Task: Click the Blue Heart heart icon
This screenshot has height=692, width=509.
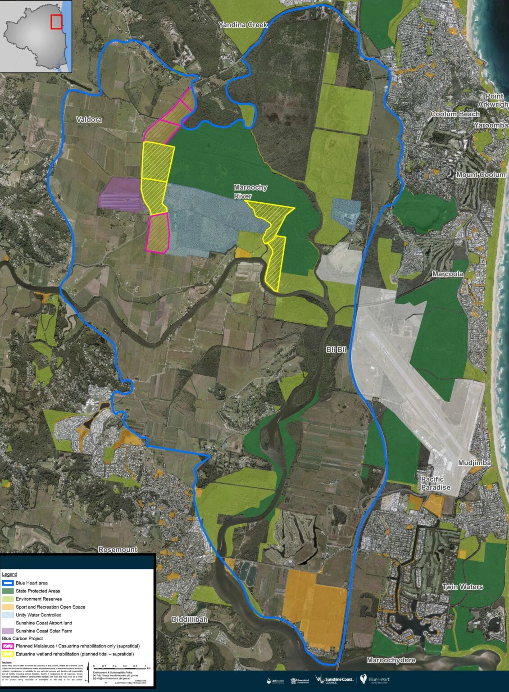Action: [x=363, y=679]
